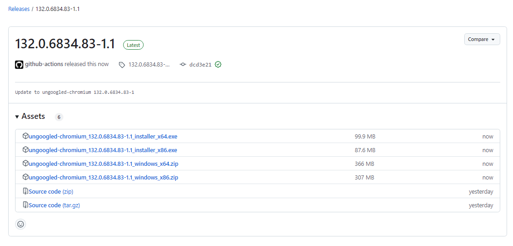Click the Assets heading label
The width and height of the screenshot is (513, 246).
click(x=33, y=116)
